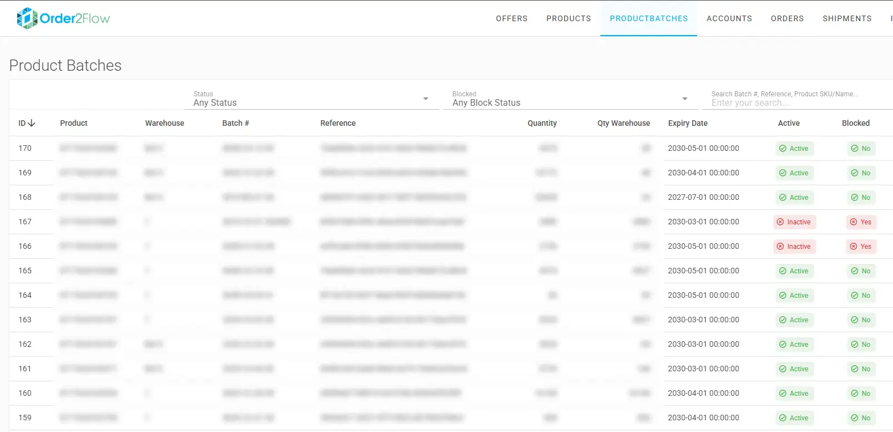
Task: Click the Active check icon for batch 159
Action: coord(783,418)
